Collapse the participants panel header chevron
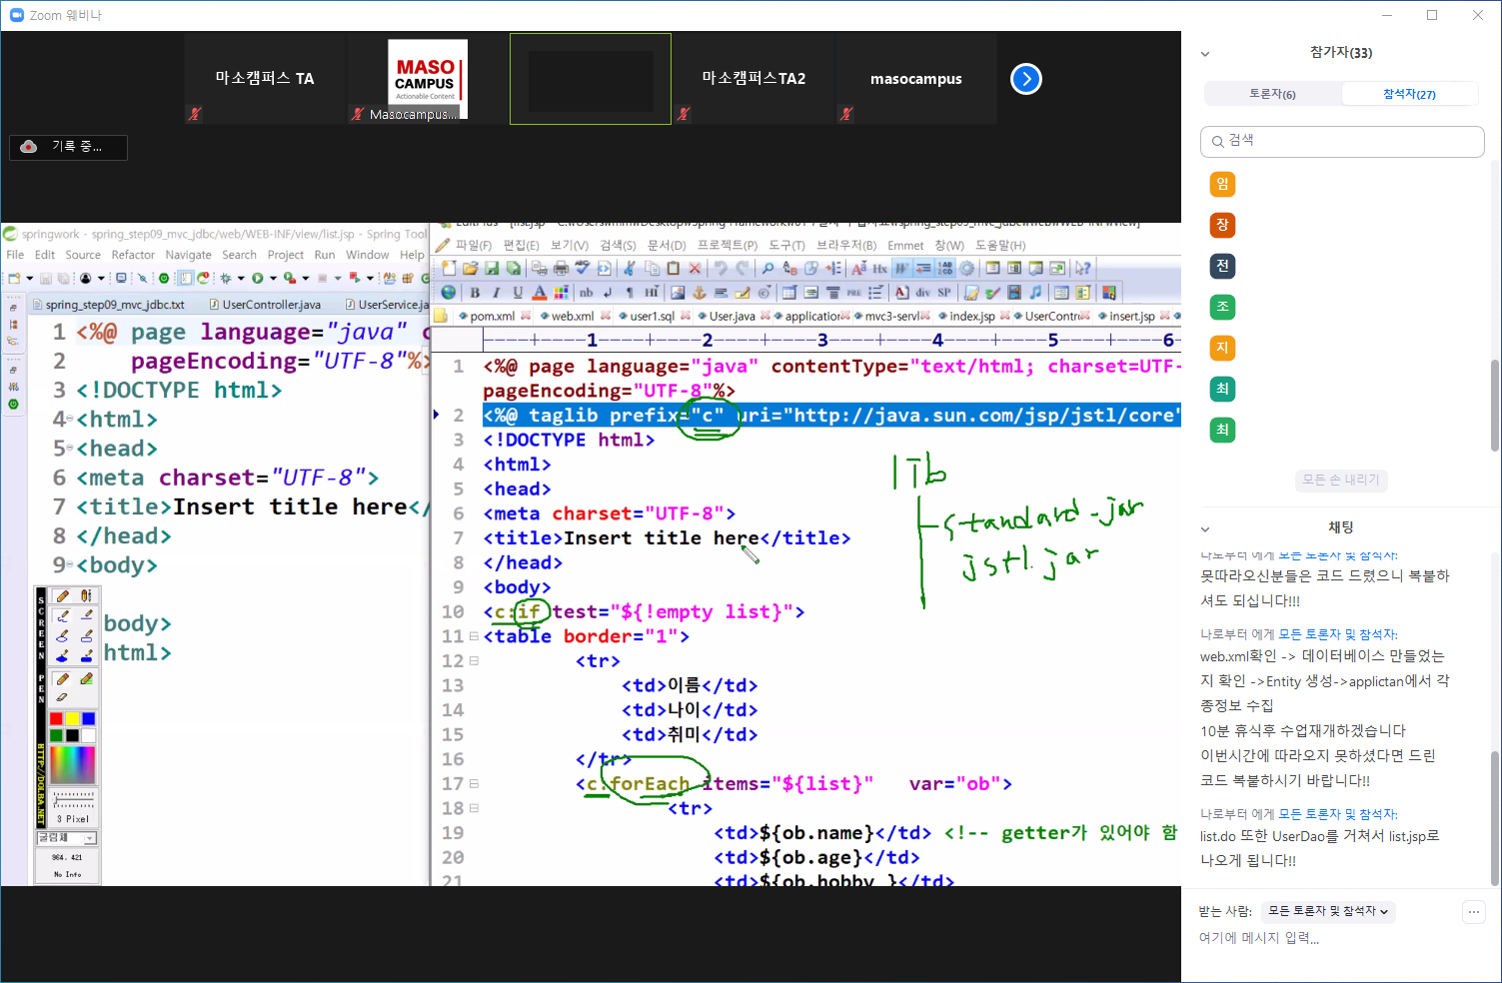 click(x=1205, y=54)
